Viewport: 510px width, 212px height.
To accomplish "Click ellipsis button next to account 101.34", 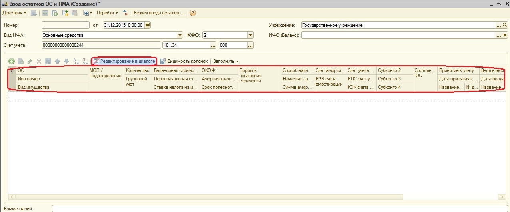I will [x=213, y=45].
